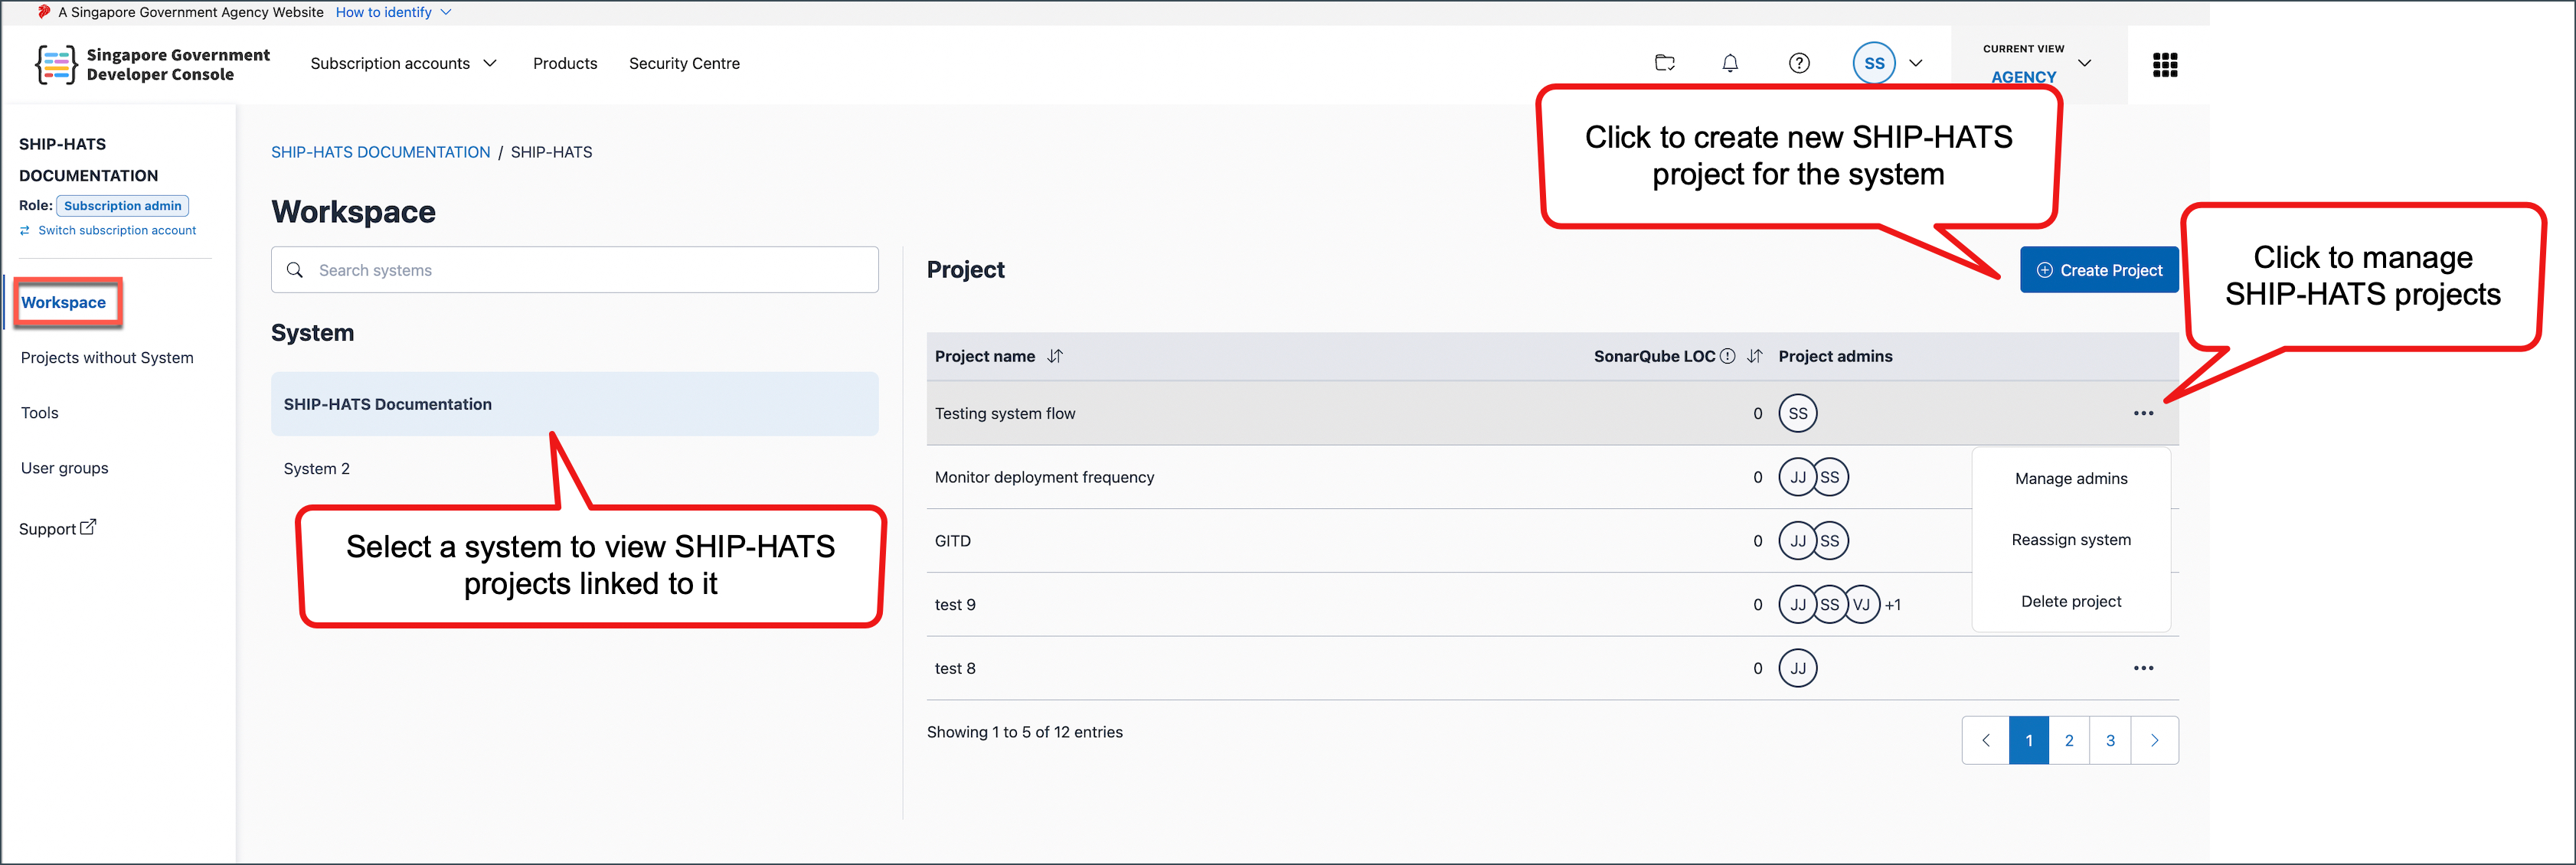The height and width of the screenshot is (865, 2576).
Task: Open Projects without System in sidebar
Action: point(107,357)
